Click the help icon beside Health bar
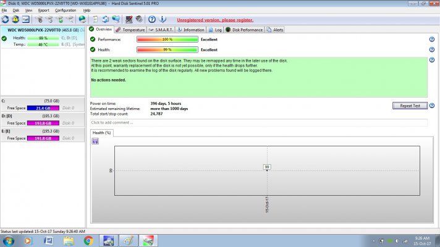Screen dimensions: 440x247 click(432, 49)
